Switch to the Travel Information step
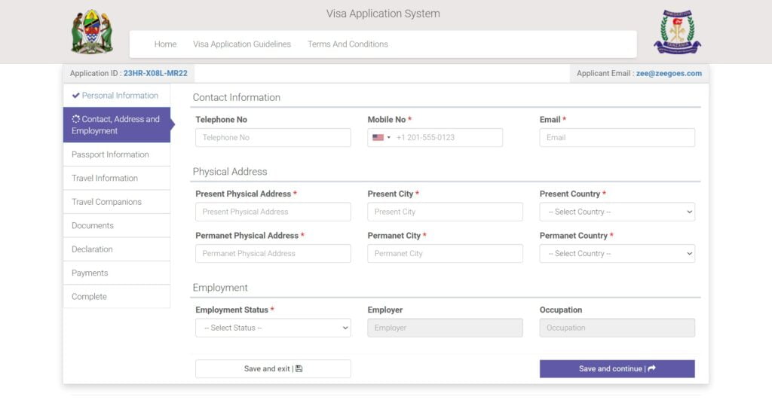772x403 pixels. coord(105,179)
